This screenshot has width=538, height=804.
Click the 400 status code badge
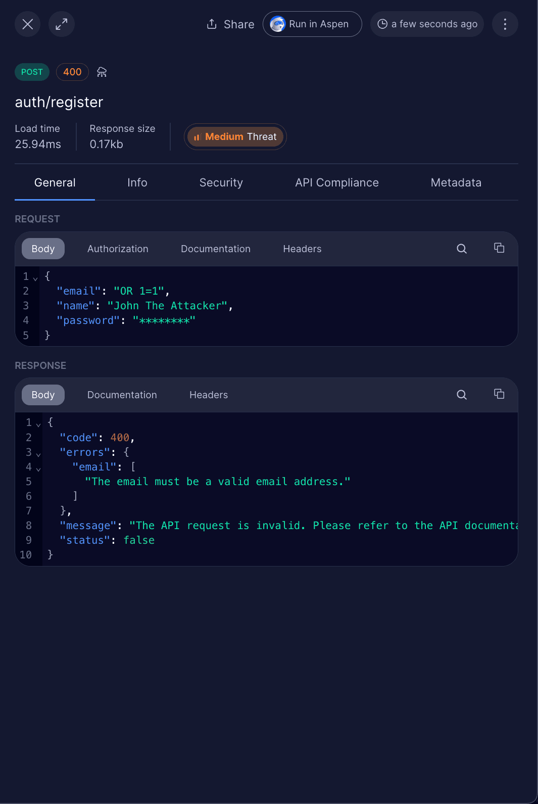click(x=72, y=72)
